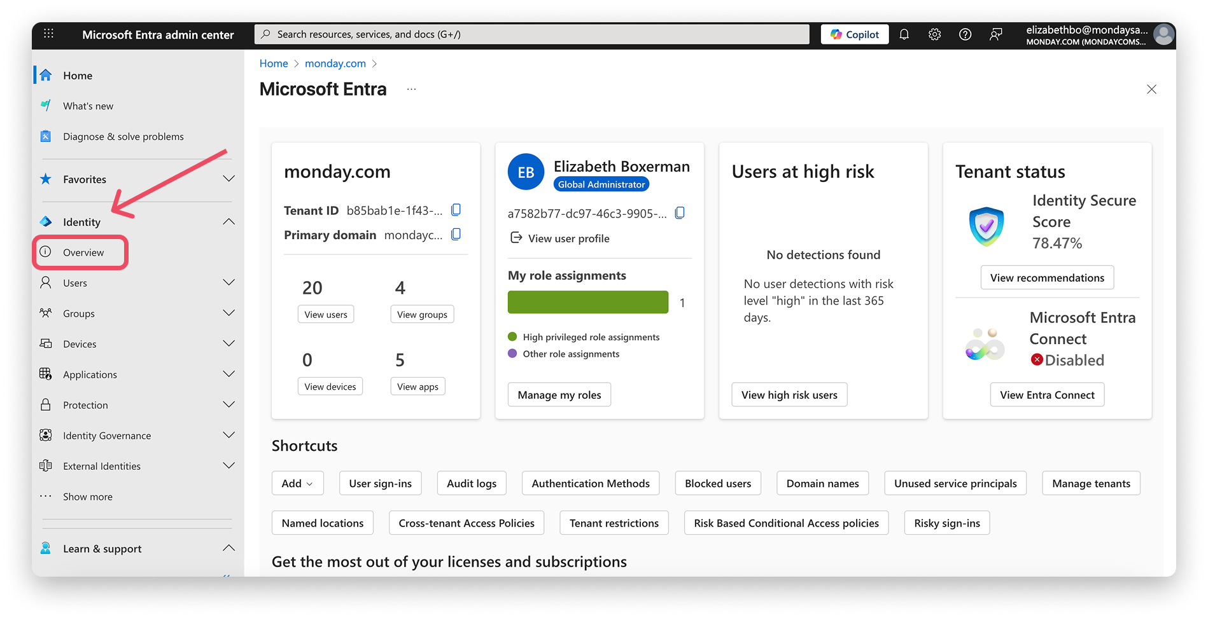Expand the External Identities chevron
Screen dimensions: 1208x618
point(229,465)
